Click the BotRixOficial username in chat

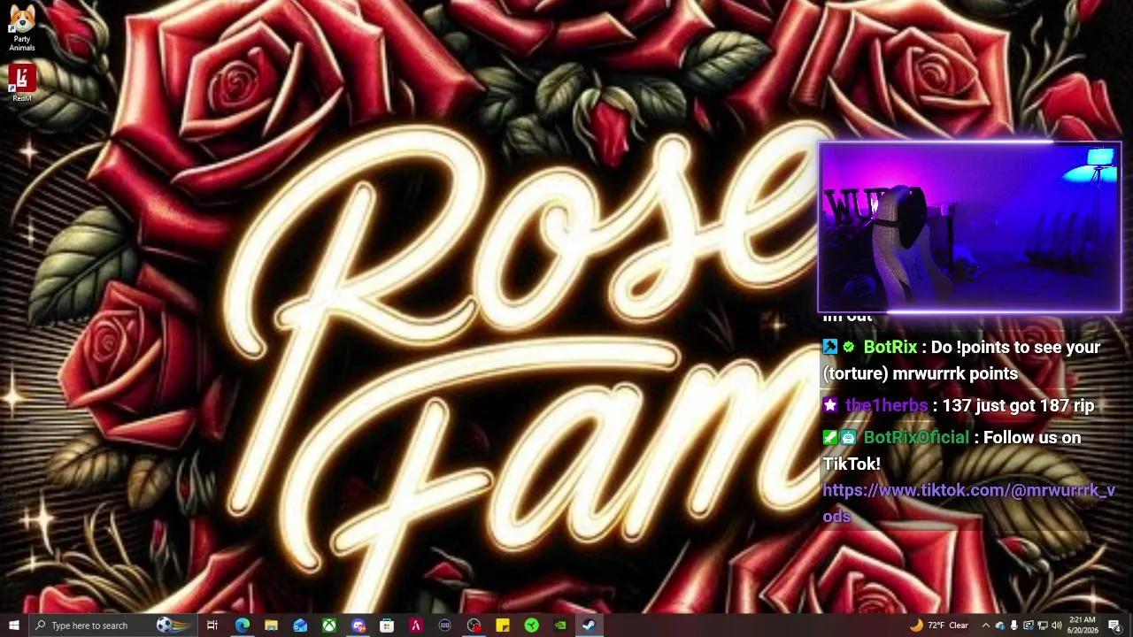[916, 437]
